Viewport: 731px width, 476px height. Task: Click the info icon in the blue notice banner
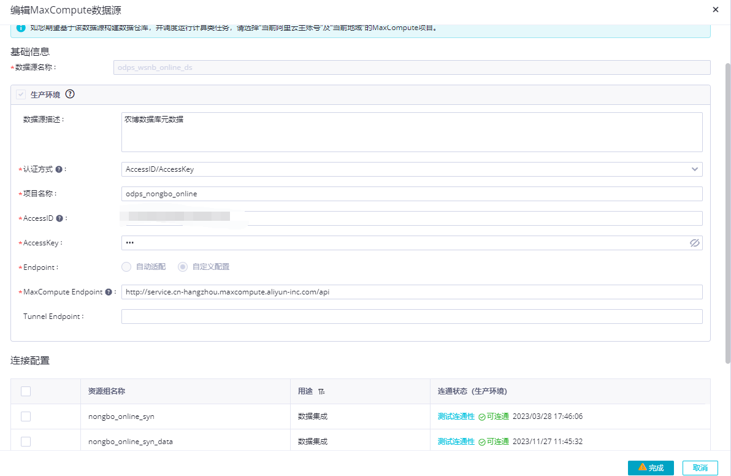click(21, 28)
